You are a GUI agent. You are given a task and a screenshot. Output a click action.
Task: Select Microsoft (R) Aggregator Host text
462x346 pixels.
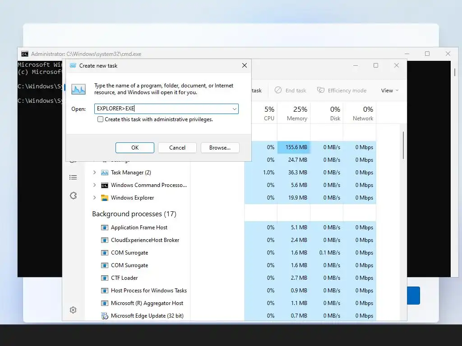(x=147, y=303)
